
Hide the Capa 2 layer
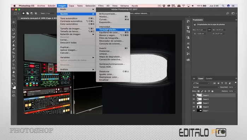194,103
